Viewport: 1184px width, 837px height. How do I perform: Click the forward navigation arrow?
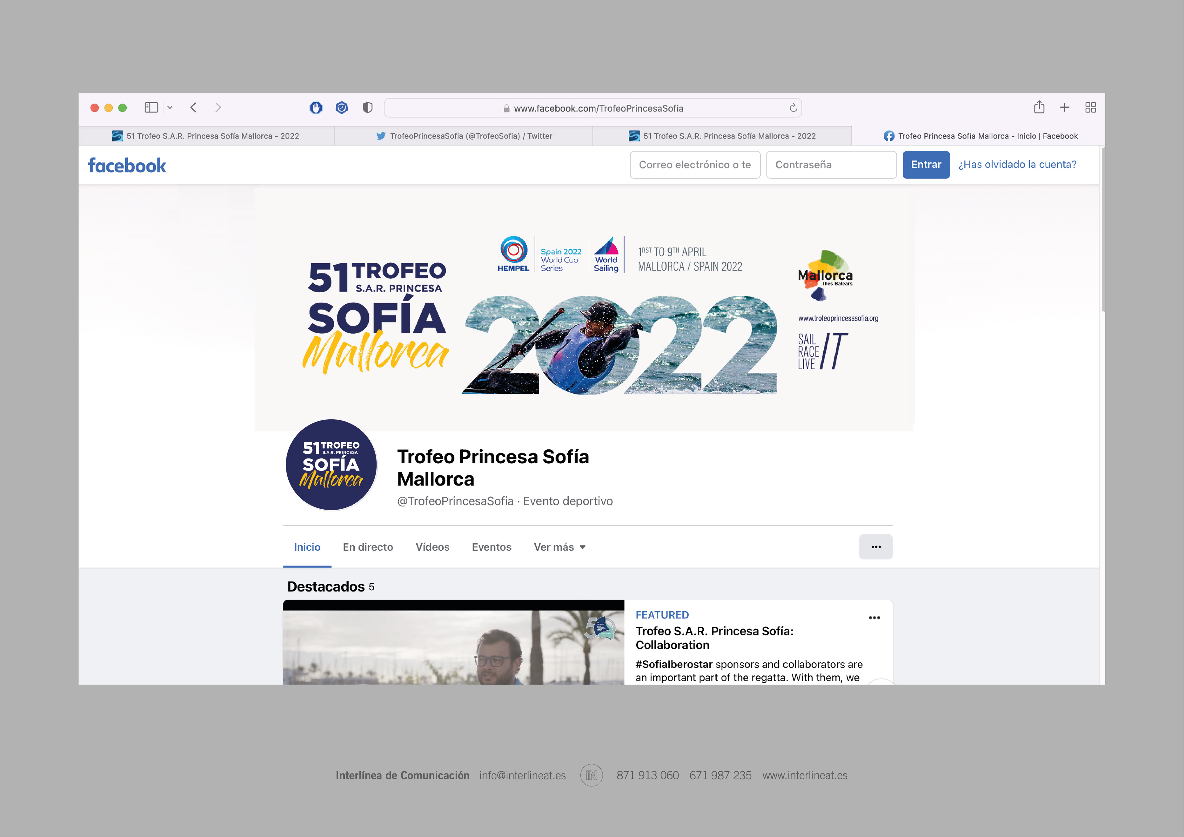218,107
